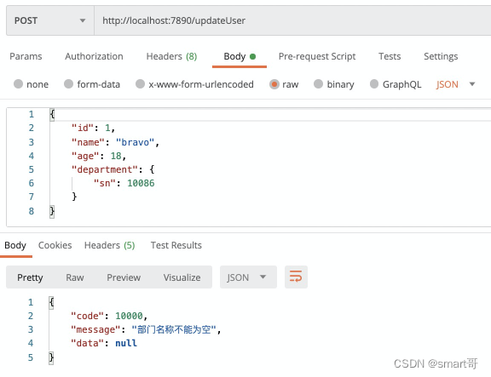Viewport: 491px width, 377px height.
Task: Toggle the response word-wrap icon
Action: click(296, 277)
